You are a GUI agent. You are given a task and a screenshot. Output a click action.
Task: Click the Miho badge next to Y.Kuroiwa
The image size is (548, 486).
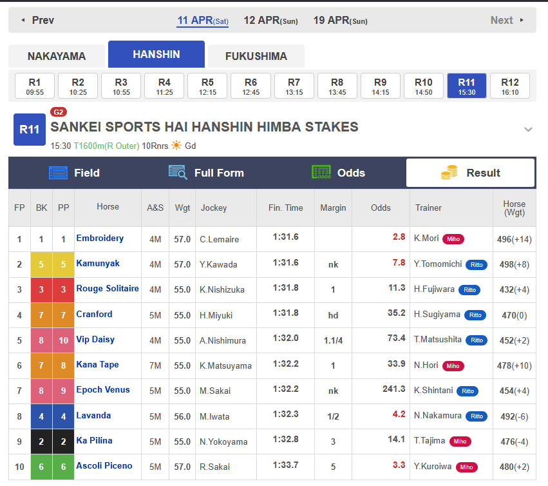pos(467,467)
